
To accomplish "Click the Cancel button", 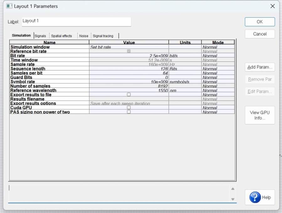I will coord(260,34).
